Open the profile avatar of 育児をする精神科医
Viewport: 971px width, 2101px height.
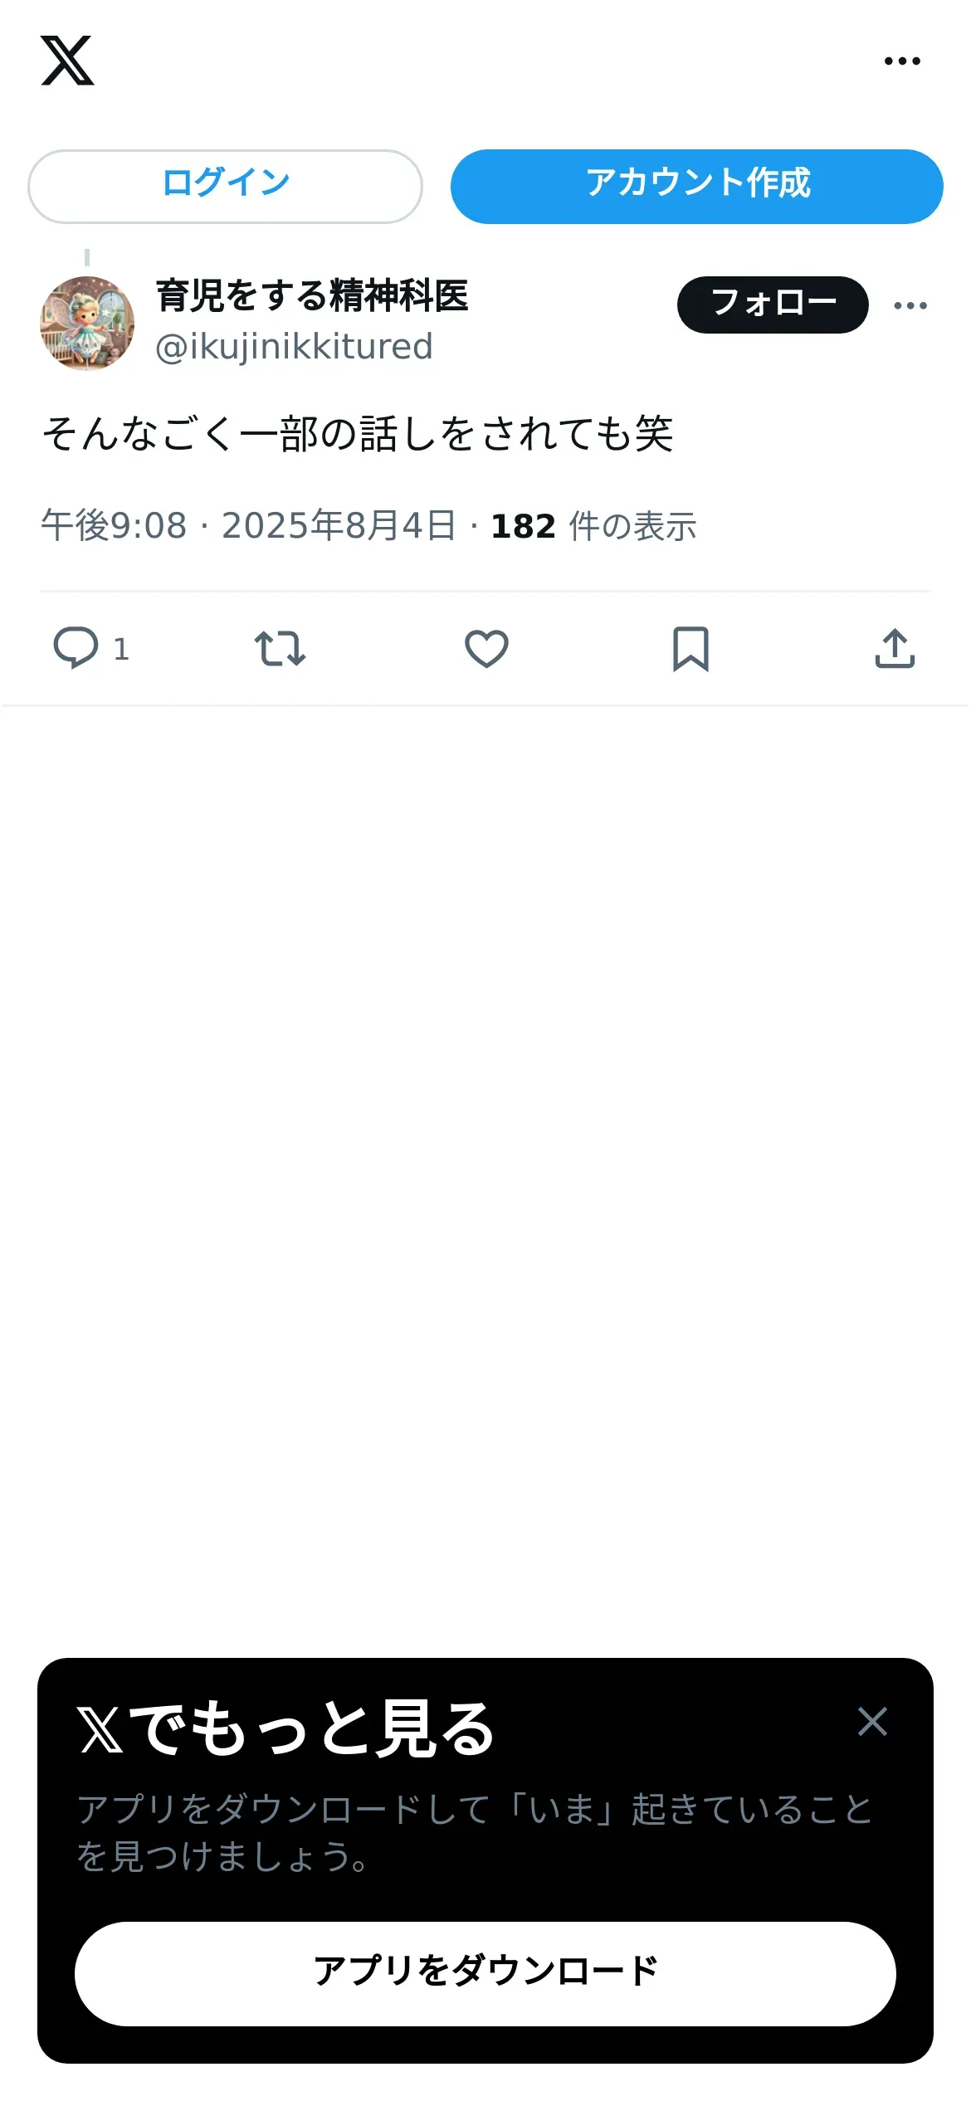click(x=87, y=323)
